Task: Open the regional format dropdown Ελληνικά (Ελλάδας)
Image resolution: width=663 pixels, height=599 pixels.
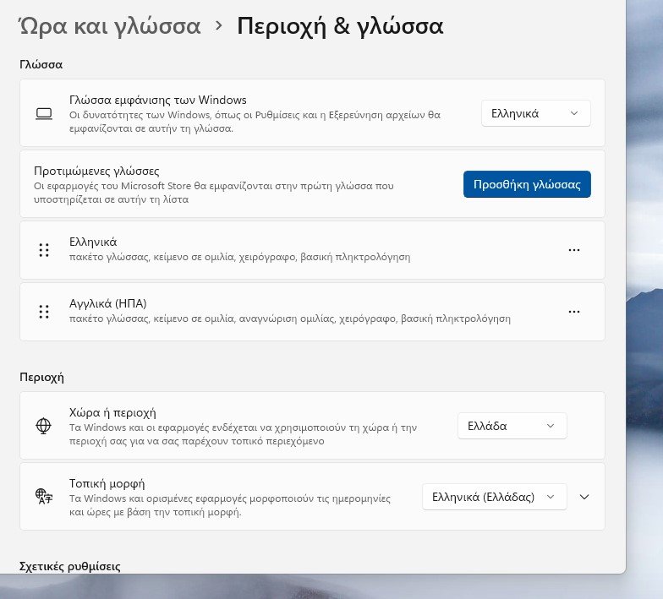Action: pos(494,497)
